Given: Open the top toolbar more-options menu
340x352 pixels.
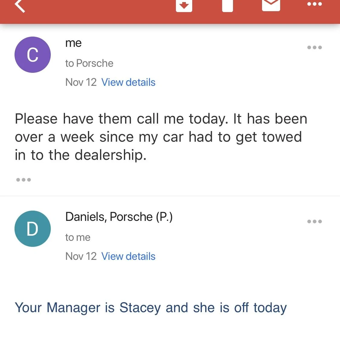Looking at the screenshot, I should (314, 4).
